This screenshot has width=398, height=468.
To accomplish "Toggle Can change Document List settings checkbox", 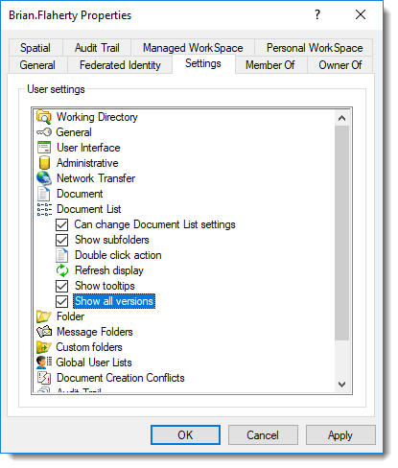I will point(61,224).
